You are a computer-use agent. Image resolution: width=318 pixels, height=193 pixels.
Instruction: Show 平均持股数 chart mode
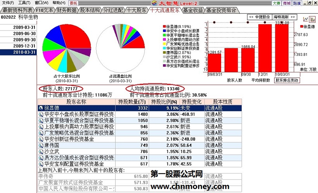click(261, 80)
